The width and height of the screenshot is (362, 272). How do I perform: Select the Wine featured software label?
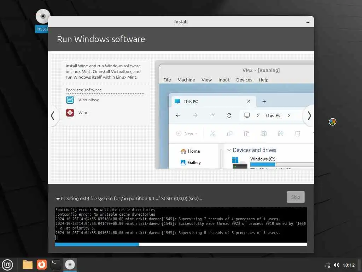point(83,113)
